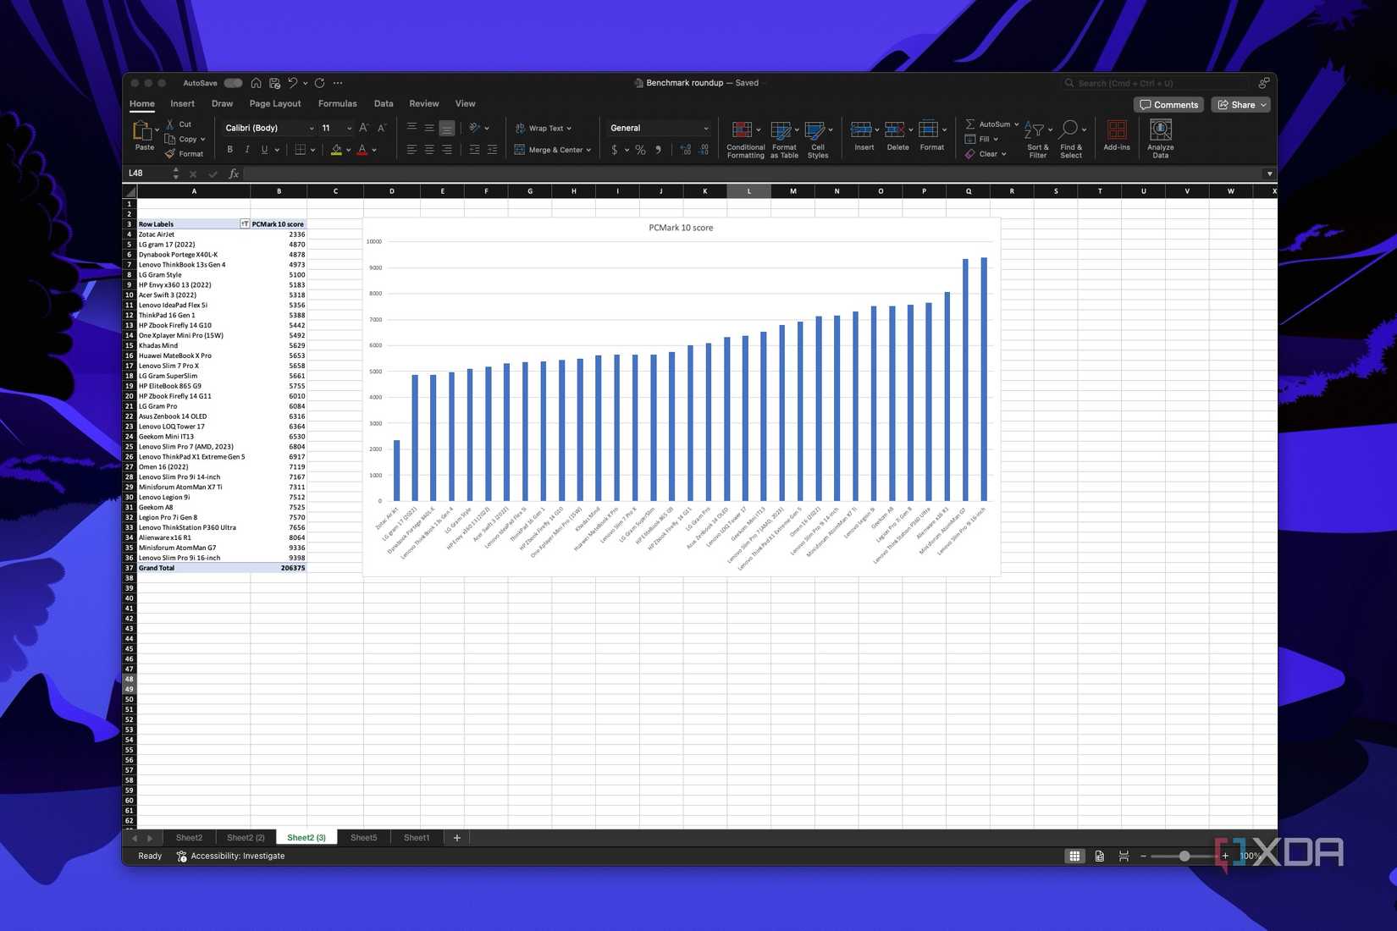
Task: Toggle italic formatting
Action: point(247,150)
